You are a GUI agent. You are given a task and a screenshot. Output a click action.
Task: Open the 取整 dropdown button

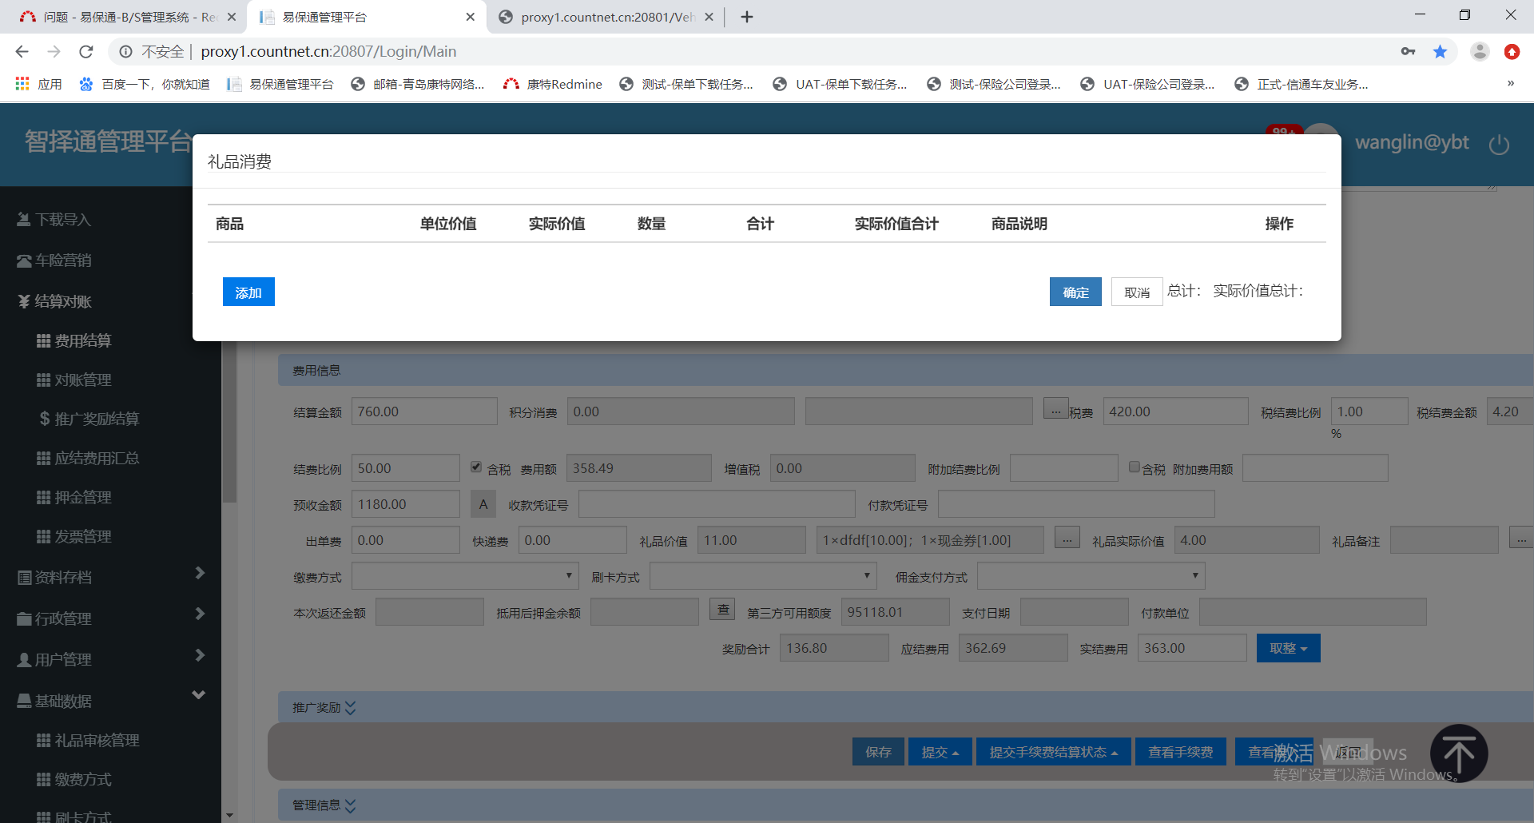click(x=1288, y=648)
